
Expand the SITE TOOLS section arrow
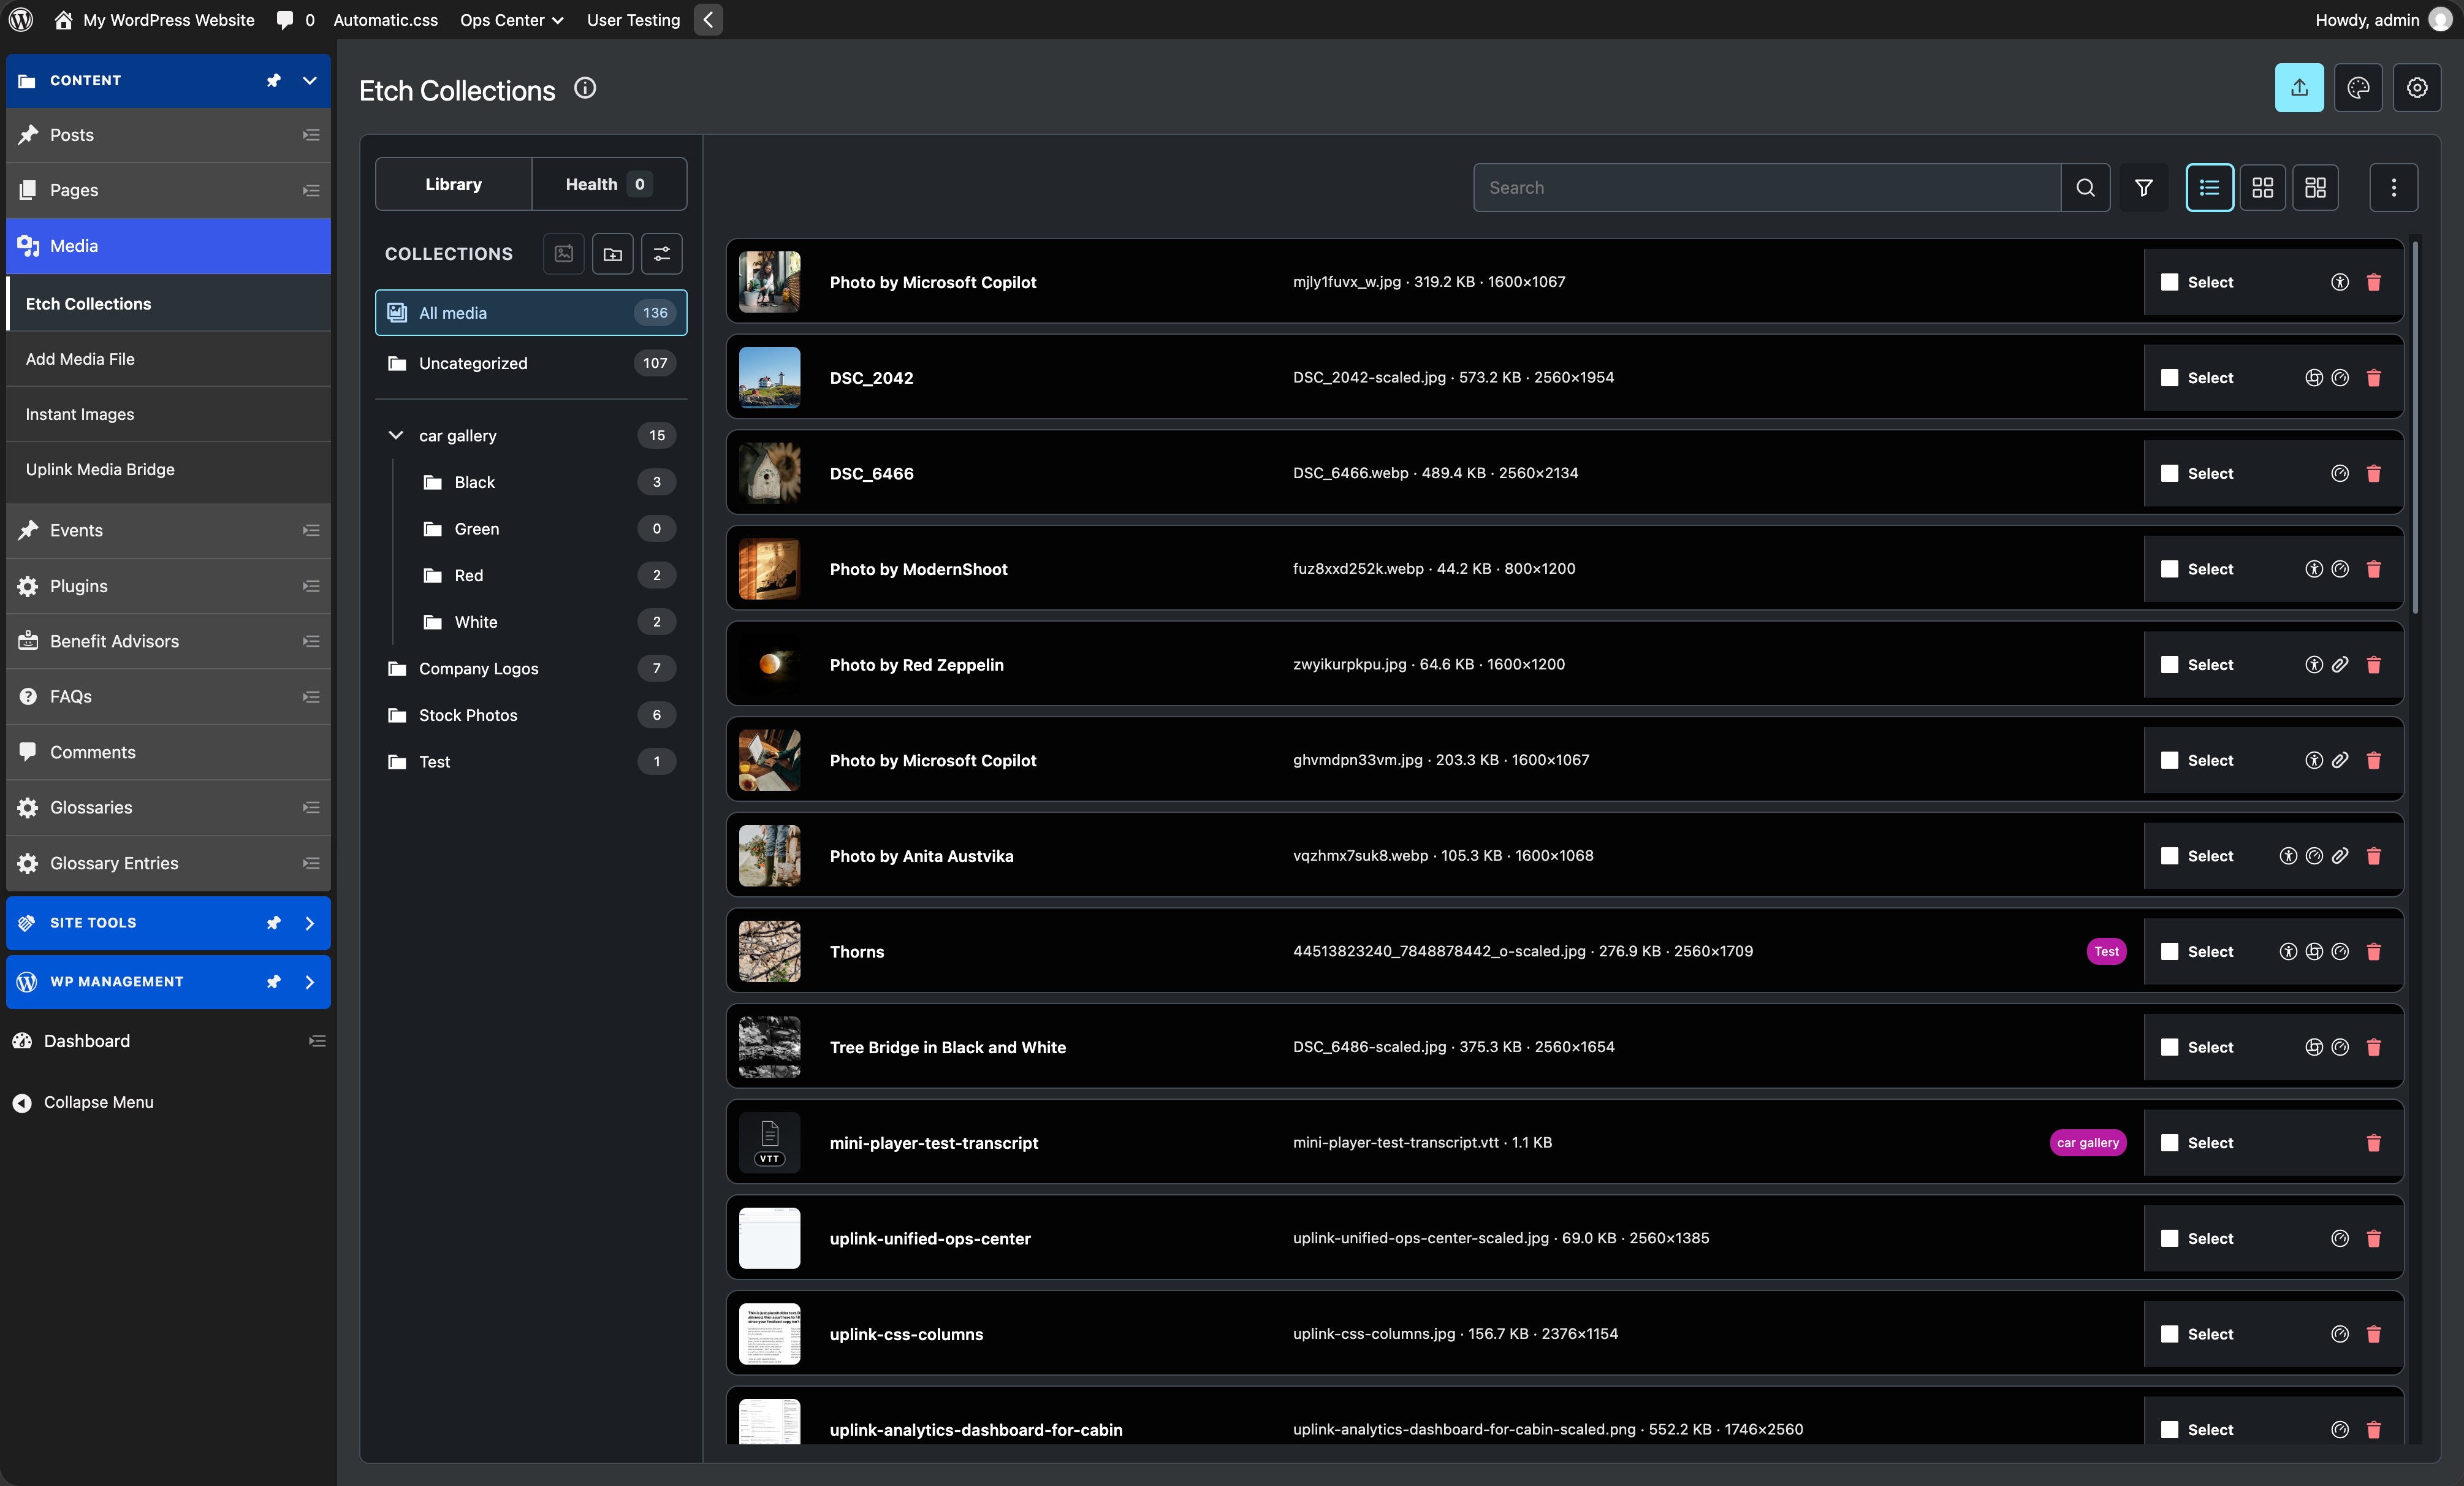click(309, 923)
